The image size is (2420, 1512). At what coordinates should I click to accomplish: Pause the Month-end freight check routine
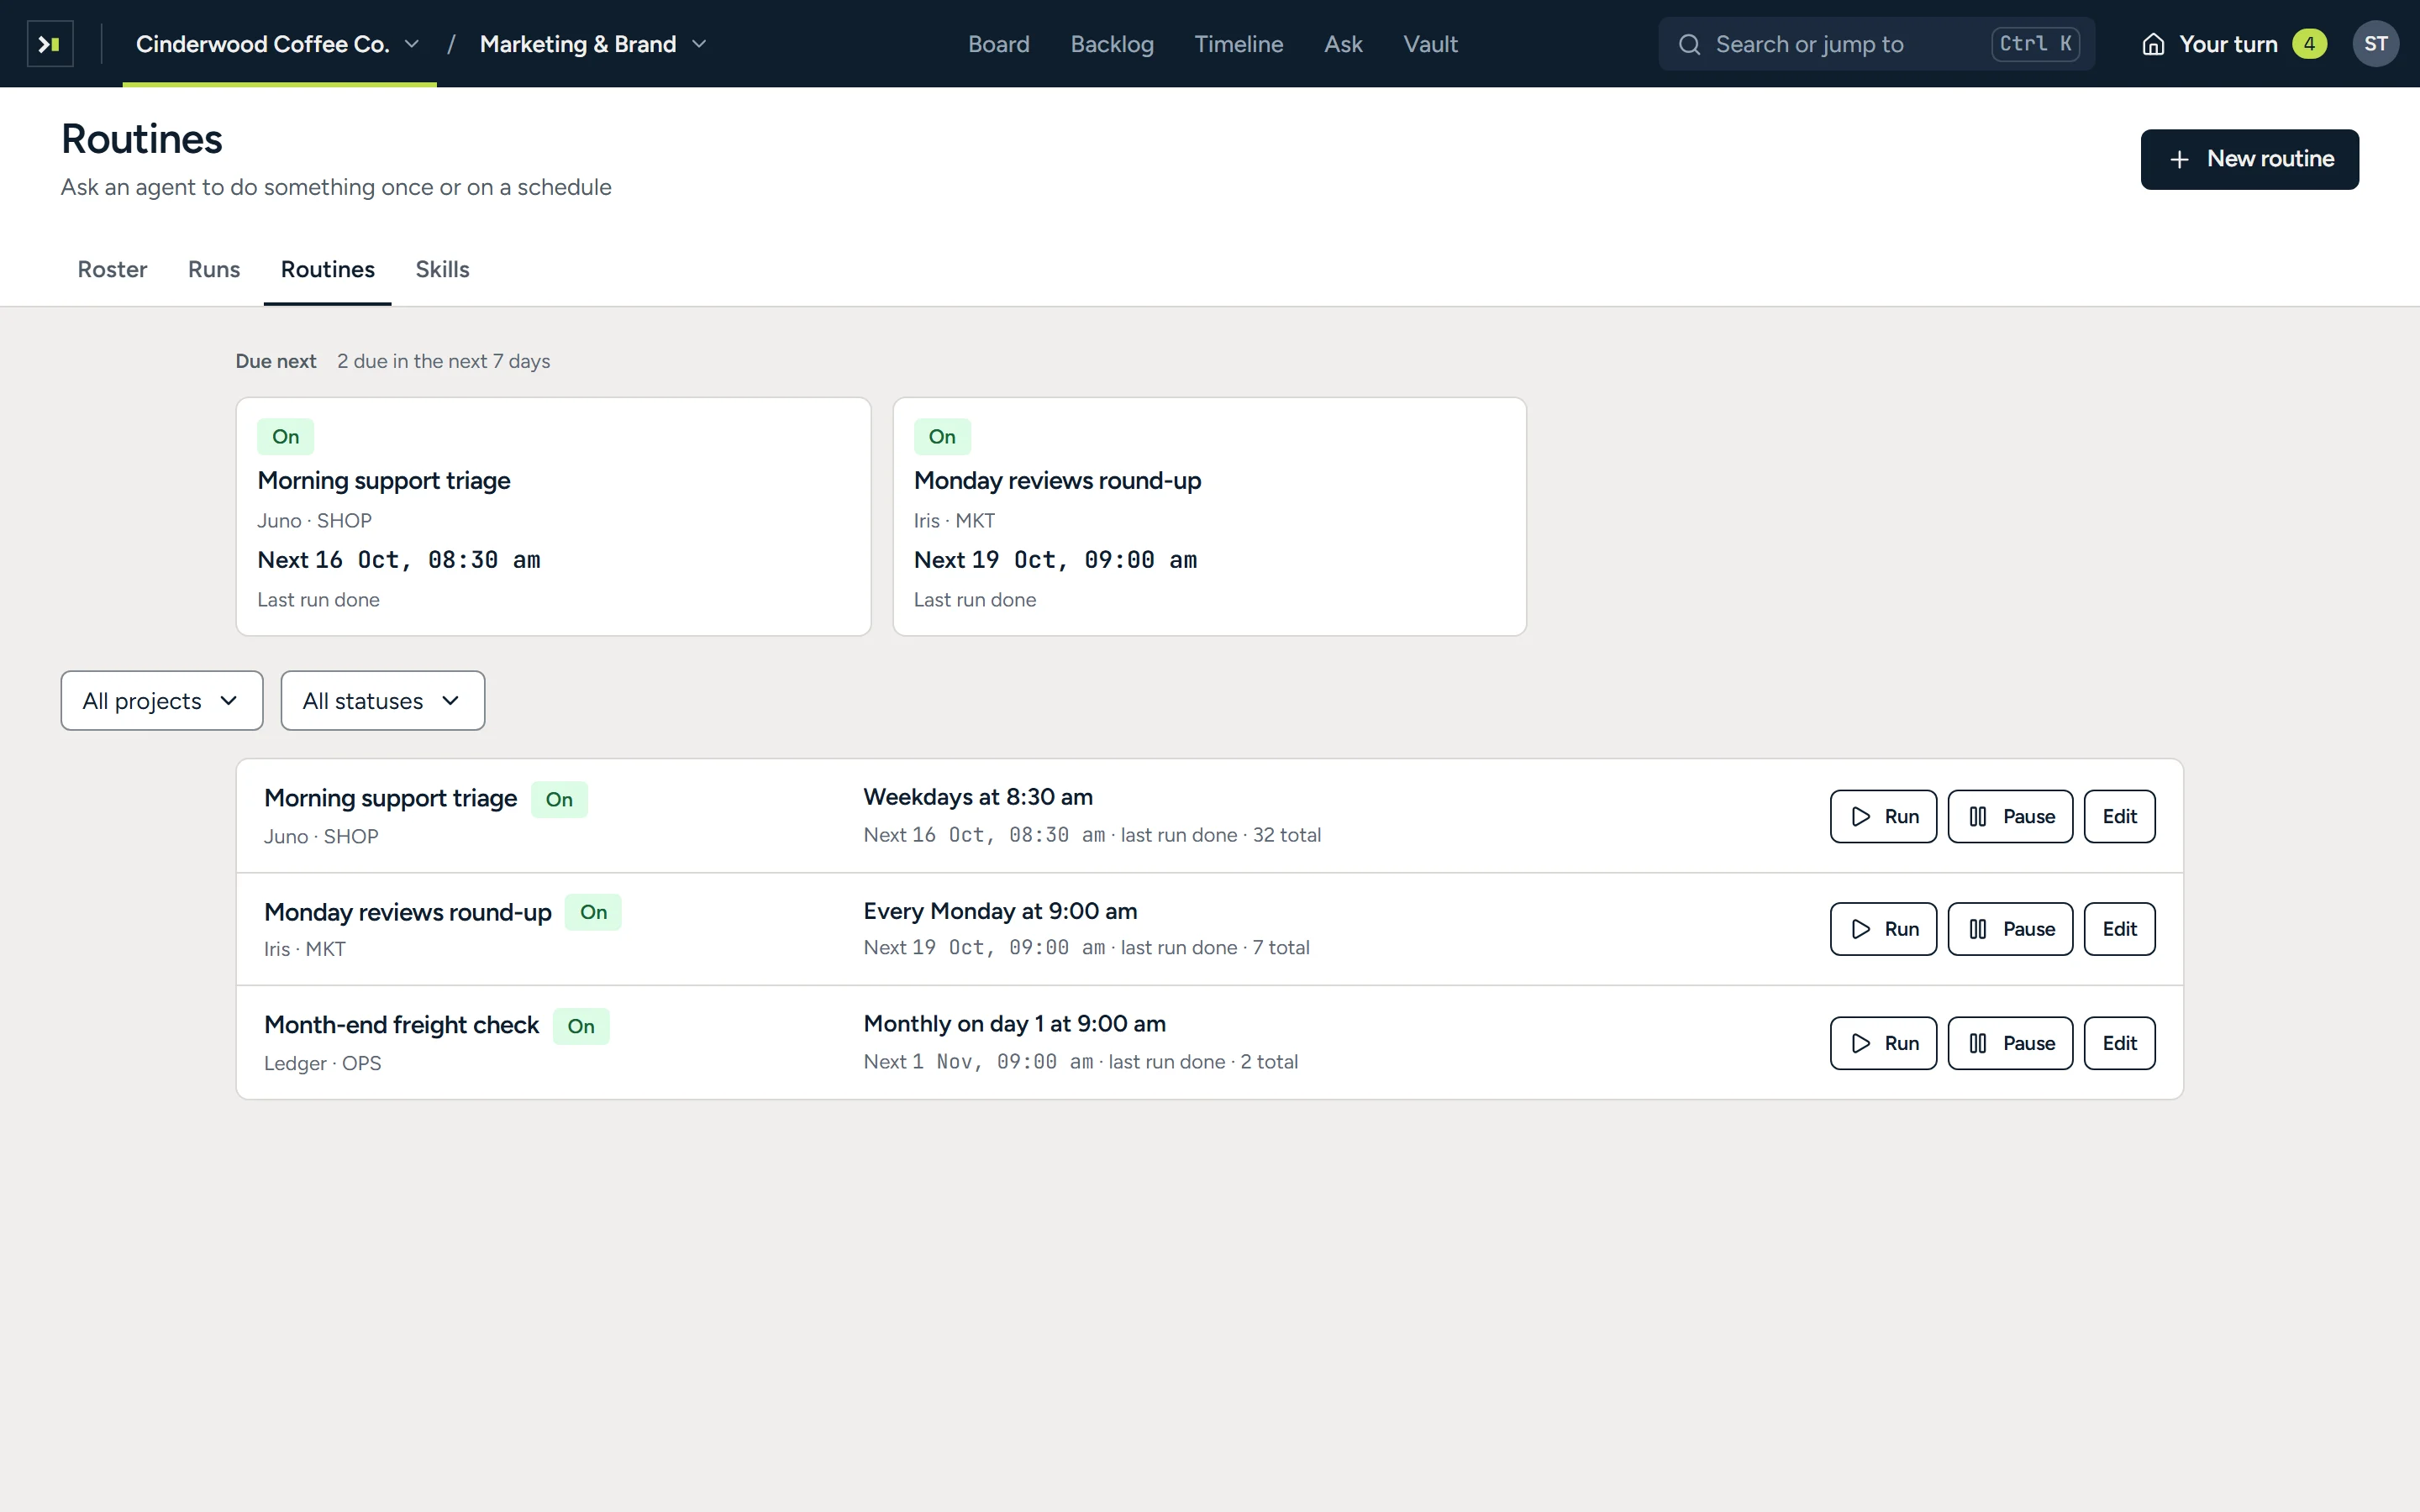2010,1043
